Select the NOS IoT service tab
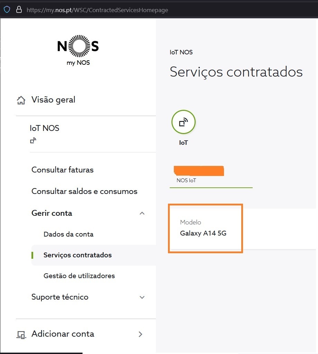The image size is (318, 354). pyautogui.click(x=211, y=177)
